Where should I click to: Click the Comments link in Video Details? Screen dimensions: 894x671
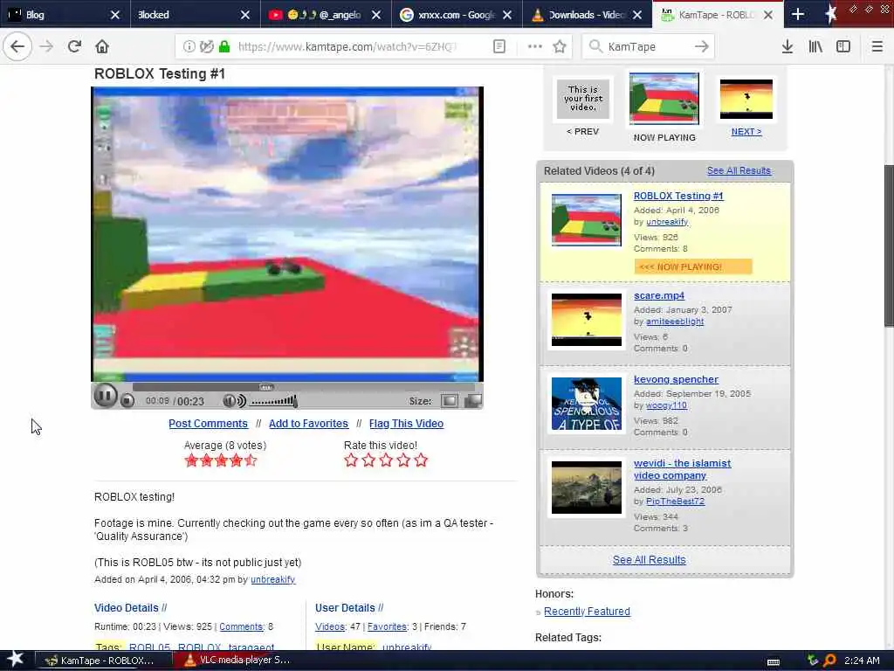241,626
